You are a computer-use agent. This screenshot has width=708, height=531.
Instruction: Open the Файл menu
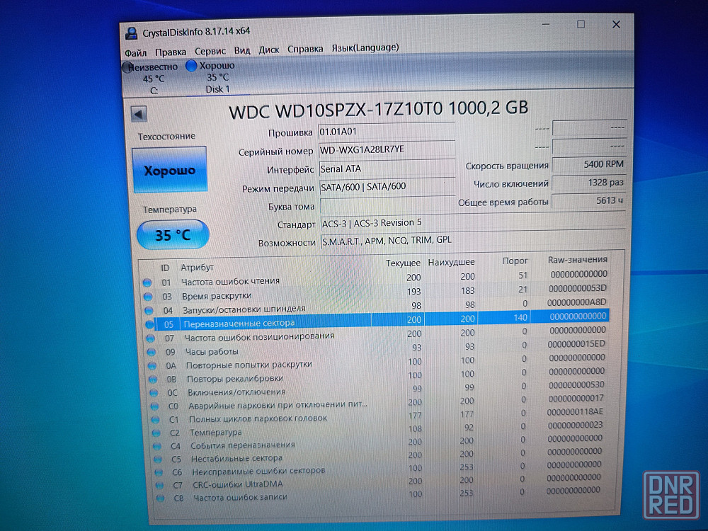click(x=135, y=53)
